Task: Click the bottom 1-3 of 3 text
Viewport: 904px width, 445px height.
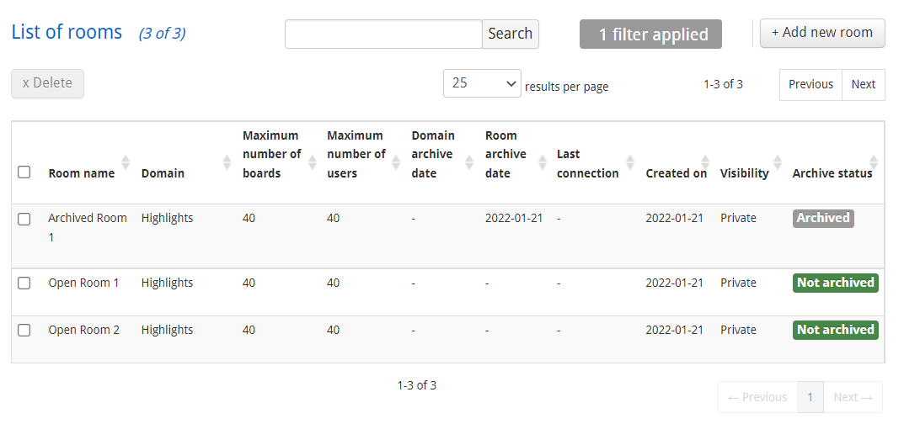Action: [x=417, y=385]
